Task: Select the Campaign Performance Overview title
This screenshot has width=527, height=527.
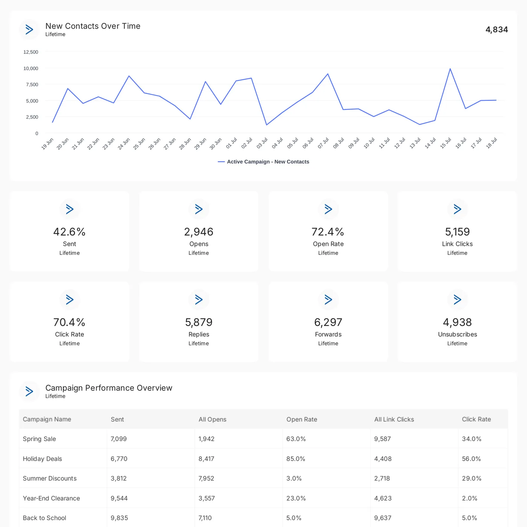Action: (109, 388)
